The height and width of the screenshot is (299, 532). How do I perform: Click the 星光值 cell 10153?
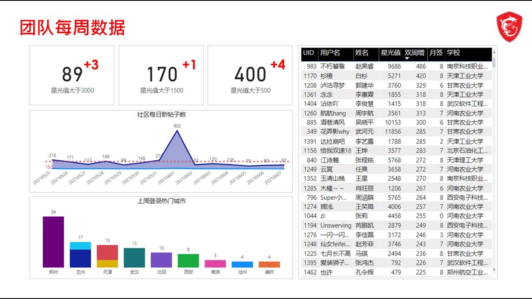coord(393,123)
